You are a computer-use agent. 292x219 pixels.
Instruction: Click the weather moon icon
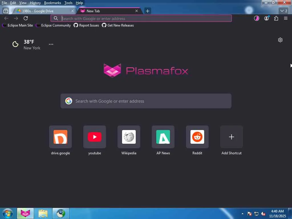[15, 44]
